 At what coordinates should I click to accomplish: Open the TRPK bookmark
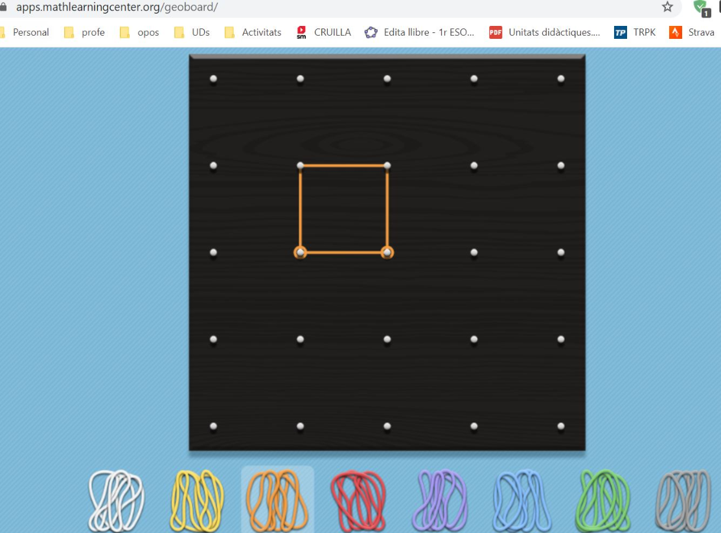pos(635,32)
